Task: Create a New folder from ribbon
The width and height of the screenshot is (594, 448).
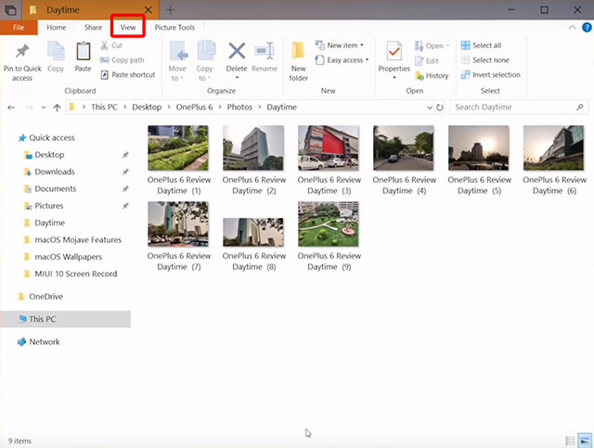Action: click(299, 62)
